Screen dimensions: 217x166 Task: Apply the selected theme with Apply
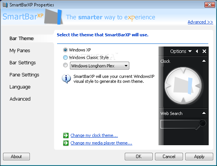click(199, 157)
